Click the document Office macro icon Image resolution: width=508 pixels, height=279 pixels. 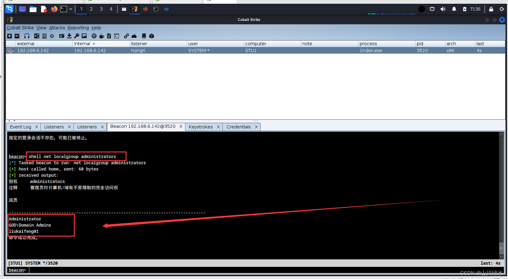tap(109, 36)
